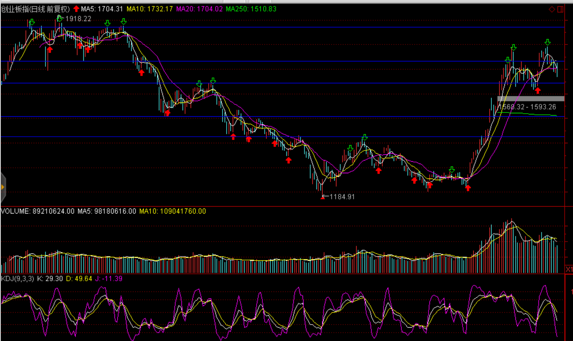Click the red diamond icon at top right
This screenshot has height=341, width=573.
pos(551,9)
